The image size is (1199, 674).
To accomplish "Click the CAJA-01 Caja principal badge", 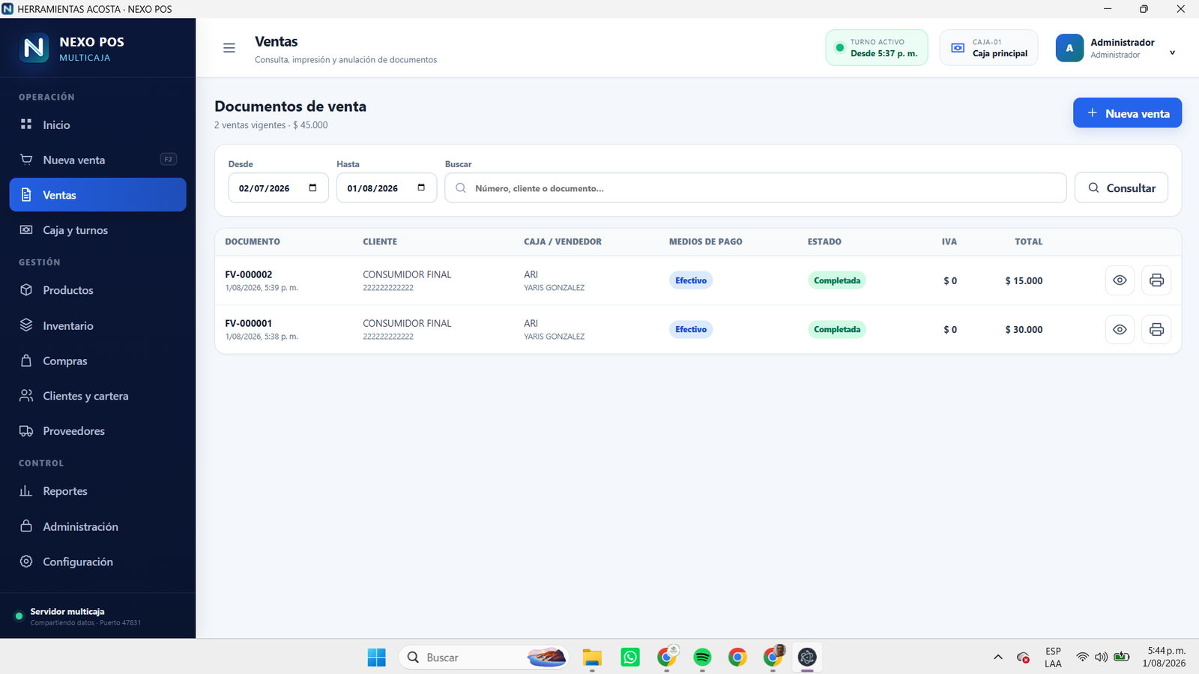I will click(988, 48).
